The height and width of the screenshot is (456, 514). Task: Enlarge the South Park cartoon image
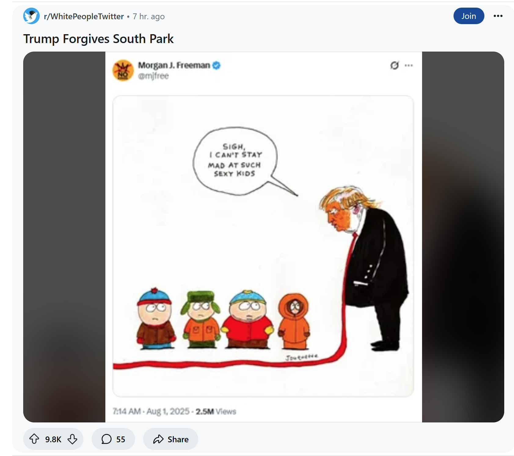[x=263, y=246]
